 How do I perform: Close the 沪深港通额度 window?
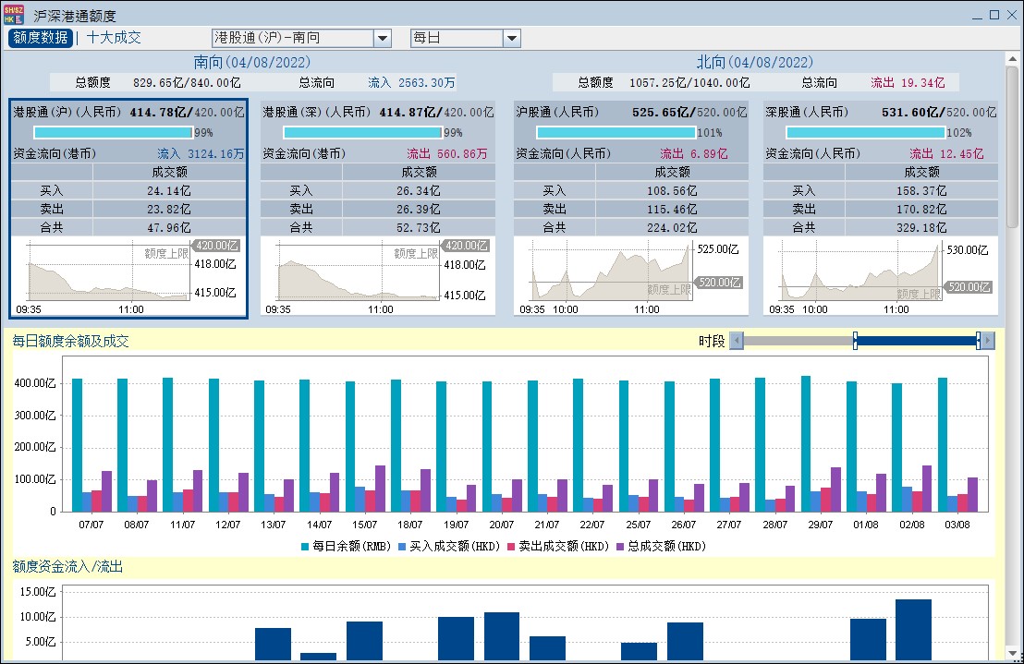1011,15
